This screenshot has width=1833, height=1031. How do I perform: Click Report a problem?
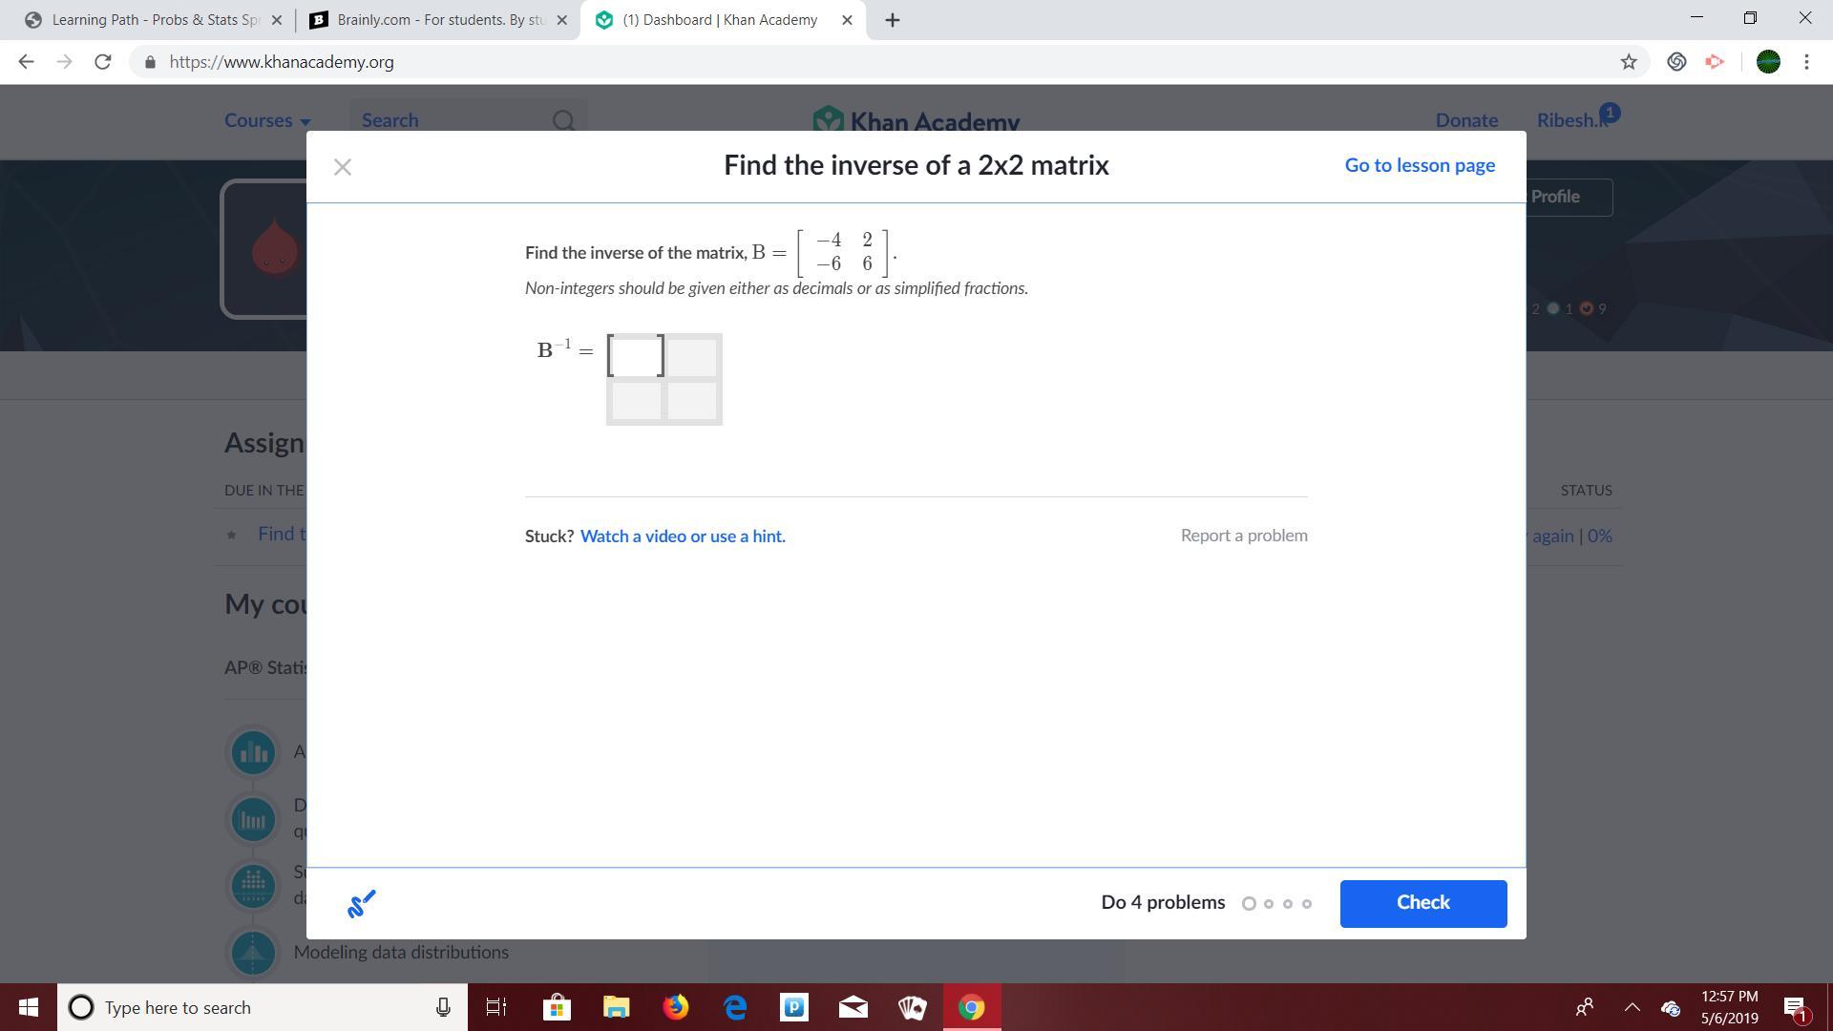1244,536
